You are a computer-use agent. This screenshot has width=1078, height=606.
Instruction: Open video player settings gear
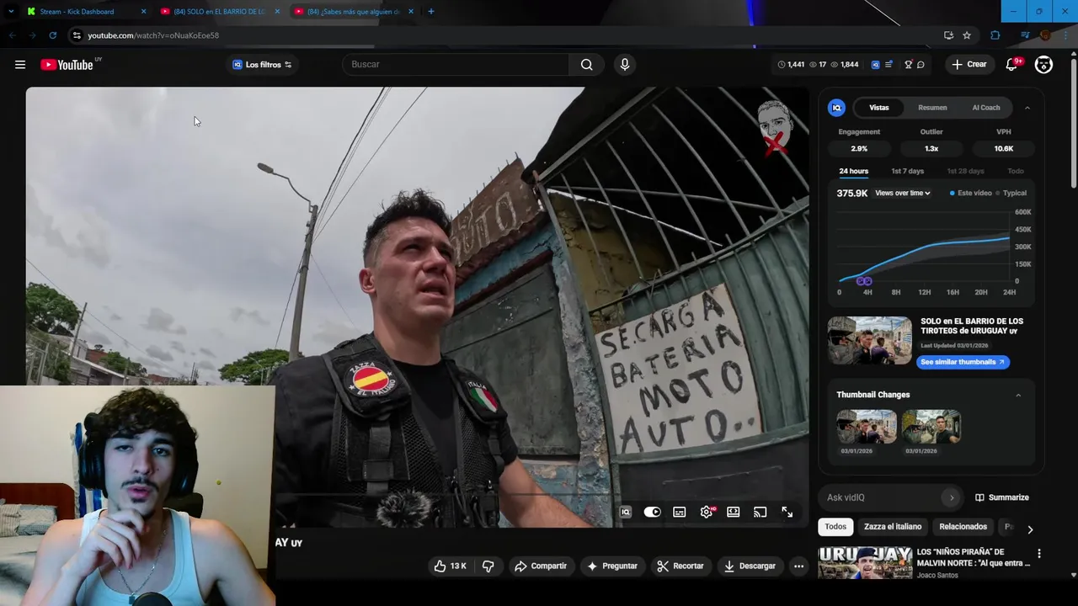pos(707,512)
